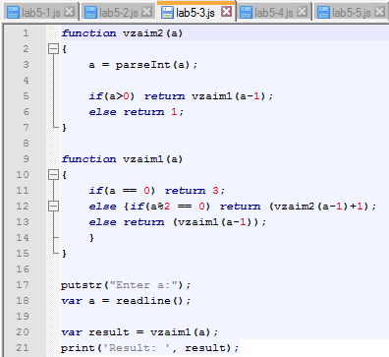Click line number 1 in the margin

pos(26,33)
